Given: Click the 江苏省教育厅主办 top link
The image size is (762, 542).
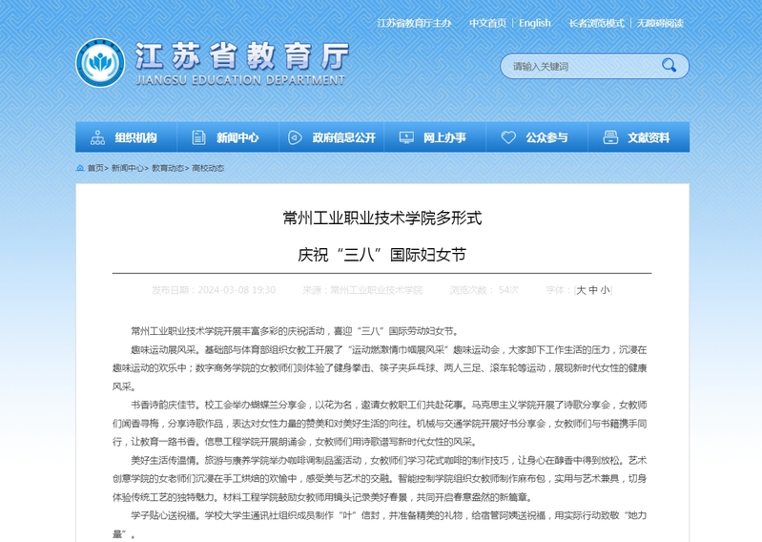Looking at the screenshot, I should pos(414,23).
